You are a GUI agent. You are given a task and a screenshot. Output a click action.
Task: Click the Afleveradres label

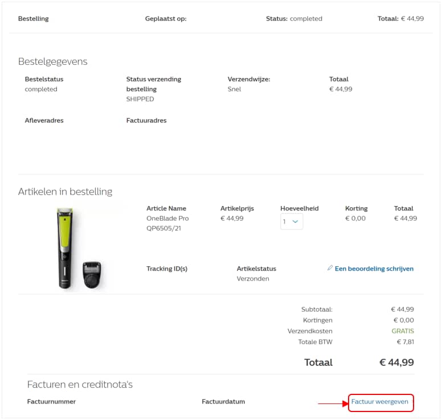(x=44, y=121)
